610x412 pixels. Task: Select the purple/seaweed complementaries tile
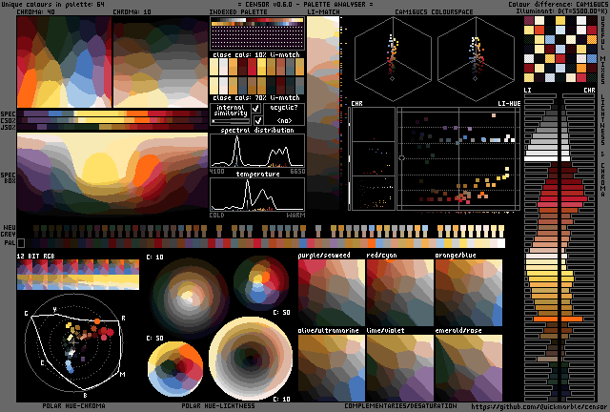tap(332, 293)
